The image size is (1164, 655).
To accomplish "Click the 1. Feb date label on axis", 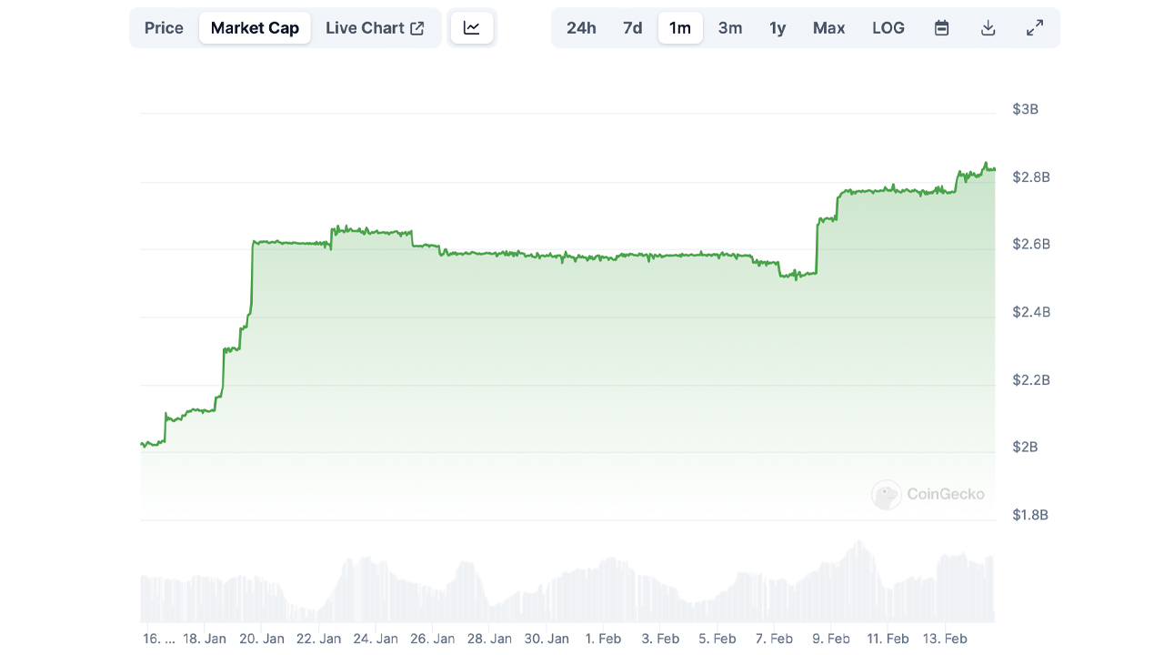I will point(604,639).
